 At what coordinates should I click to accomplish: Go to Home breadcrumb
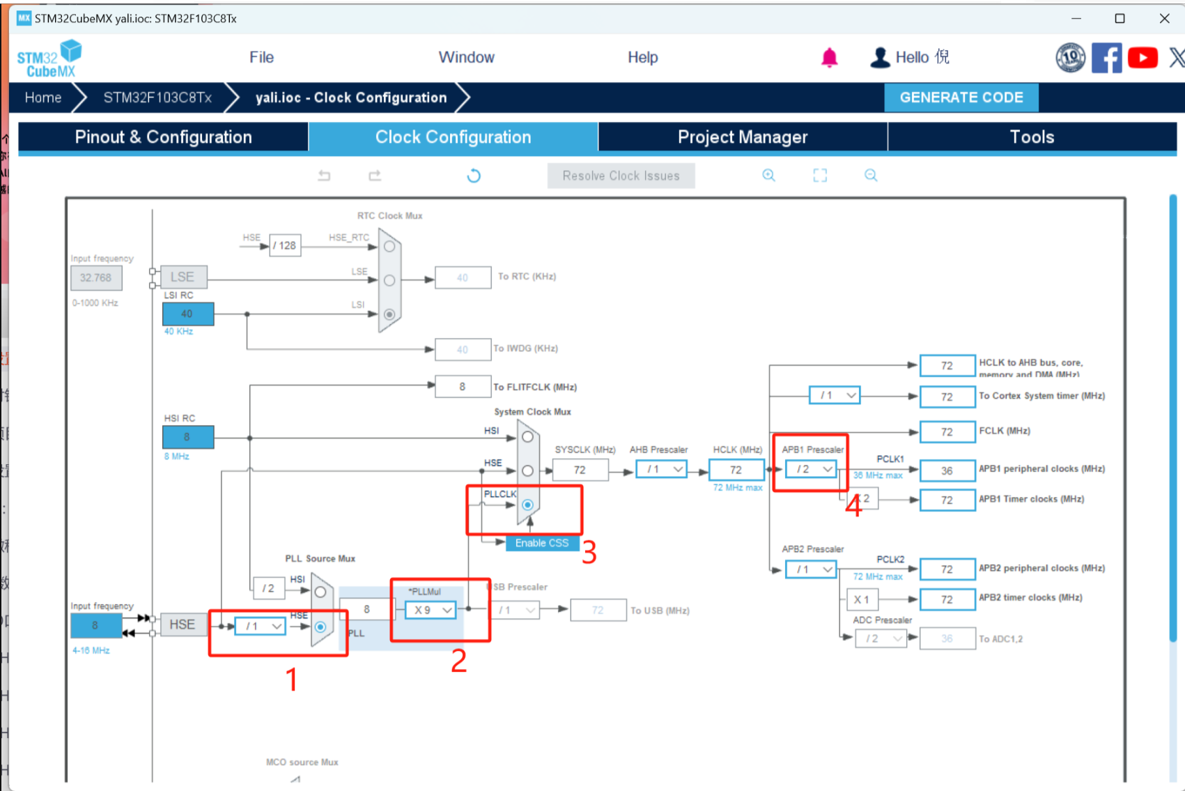[43, 98]
